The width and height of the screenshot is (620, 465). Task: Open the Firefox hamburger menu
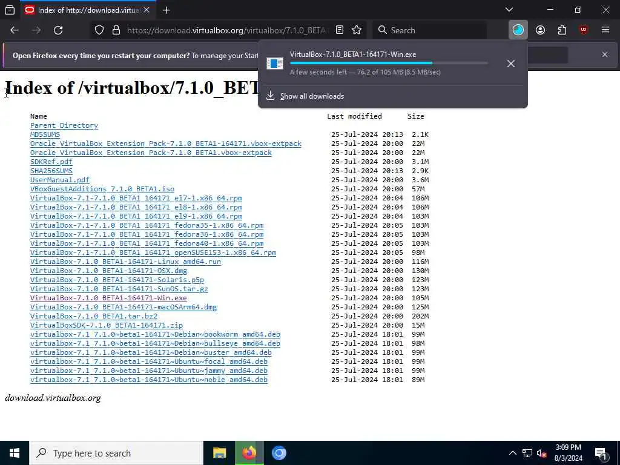coord(605,30)
